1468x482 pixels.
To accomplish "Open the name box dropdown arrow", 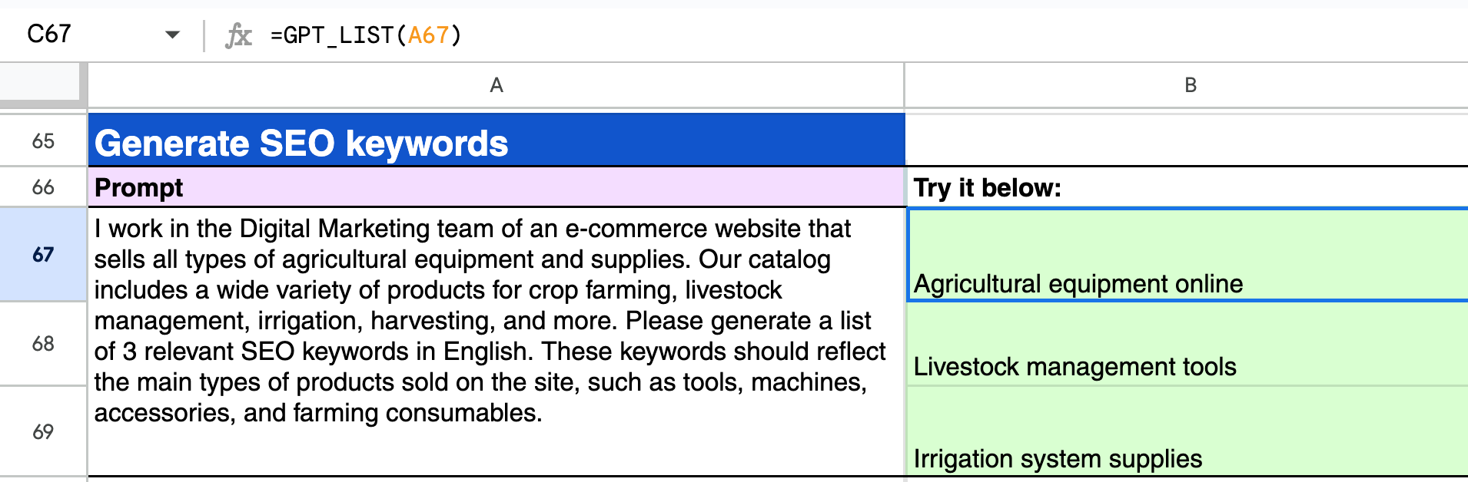I will tap(172, 35).
